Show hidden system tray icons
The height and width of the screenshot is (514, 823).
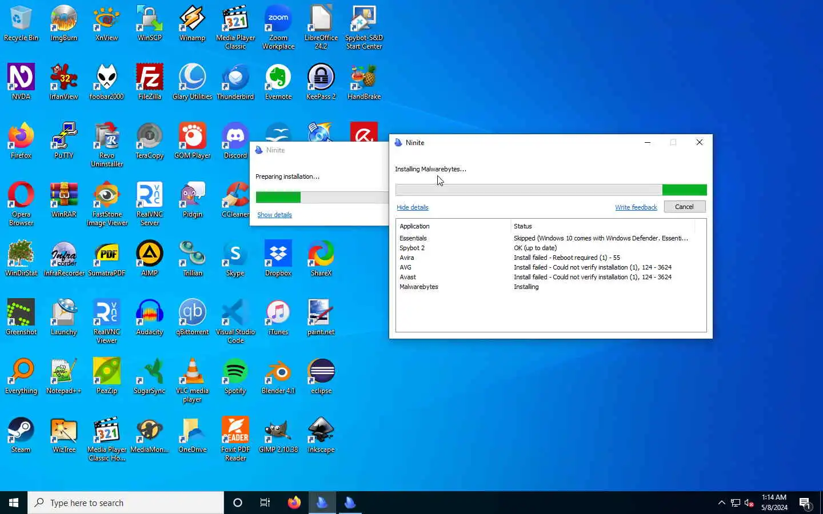[721, 503]
